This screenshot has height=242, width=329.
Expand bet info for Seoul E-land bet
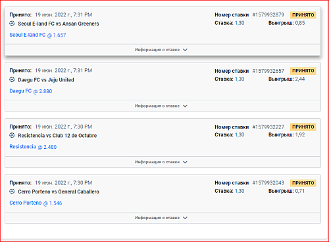point(163,50)
